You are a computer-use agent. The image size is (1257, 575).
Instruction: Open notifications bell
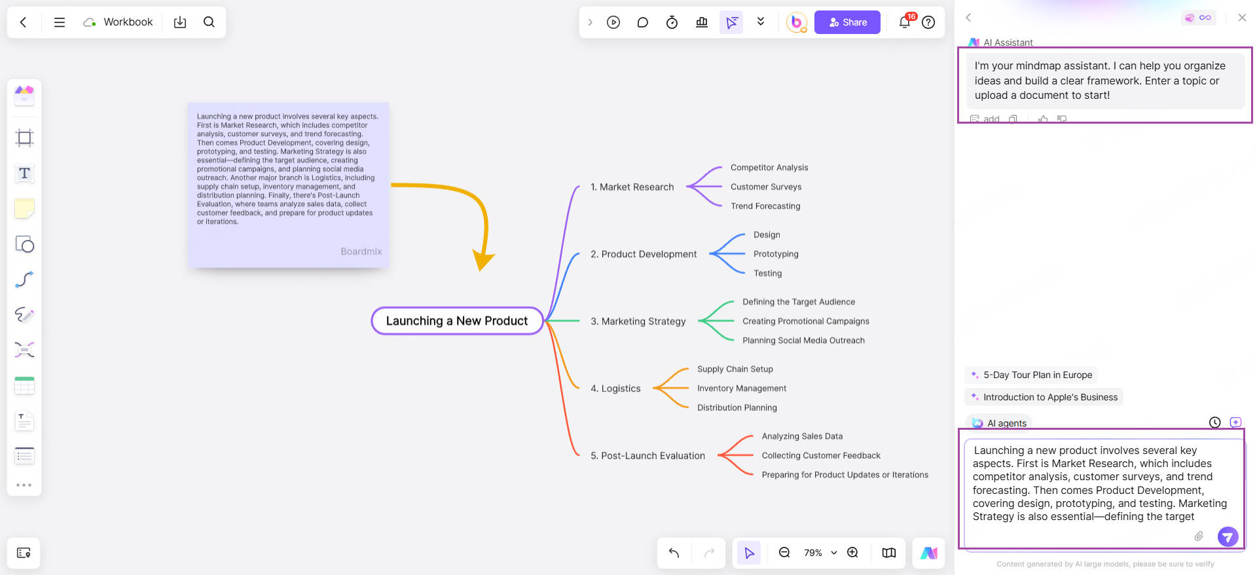(x=905, y=22)
